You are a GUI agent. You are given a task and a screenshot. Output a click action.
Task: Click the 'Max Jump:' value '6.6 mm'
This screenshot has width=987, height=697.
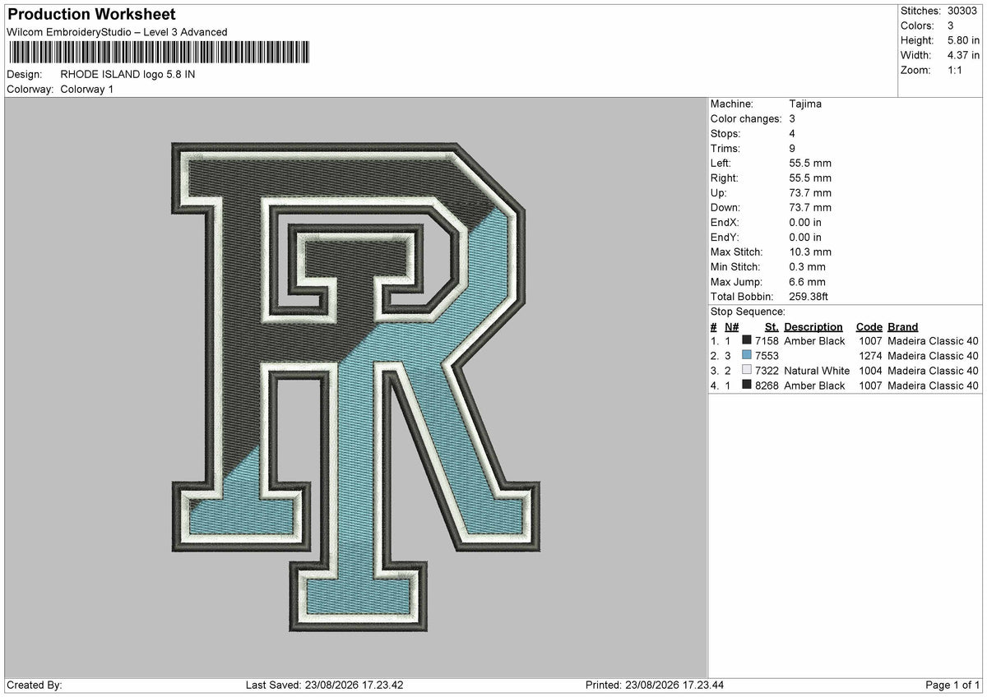[807, 281]
